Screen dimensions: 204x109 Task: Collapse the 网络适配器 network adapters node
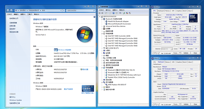(102, 68)
